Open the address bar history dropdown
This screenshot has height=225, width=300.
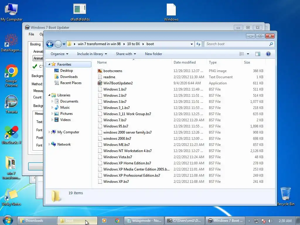coord(192,44)
